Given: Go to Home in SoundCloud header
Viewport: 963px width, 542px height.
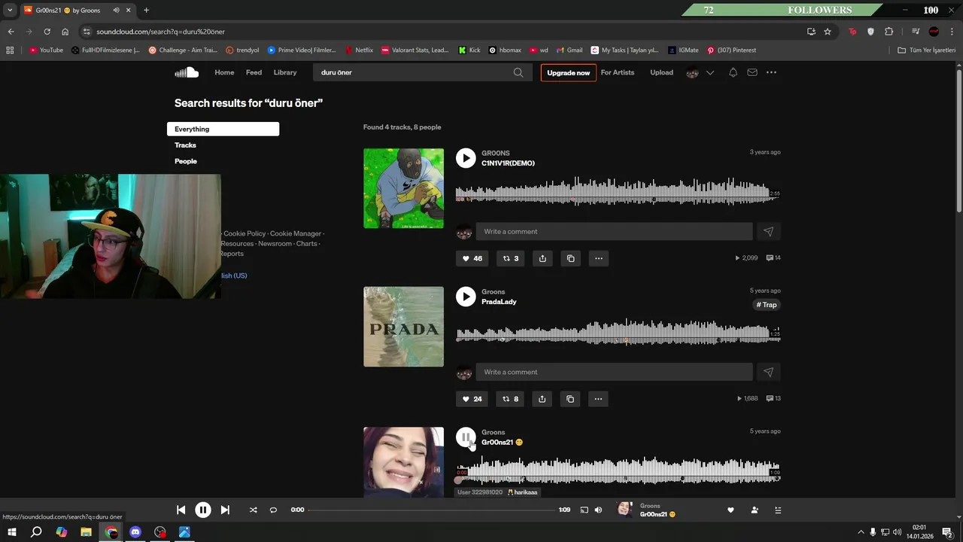Looking at the screenshot, I should [x=224, y=72].
